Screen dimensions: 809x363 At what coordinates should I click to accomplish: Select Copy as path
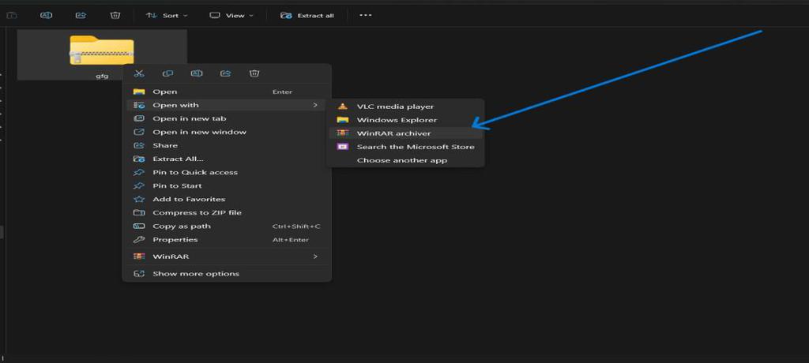(x=227, y=226)
